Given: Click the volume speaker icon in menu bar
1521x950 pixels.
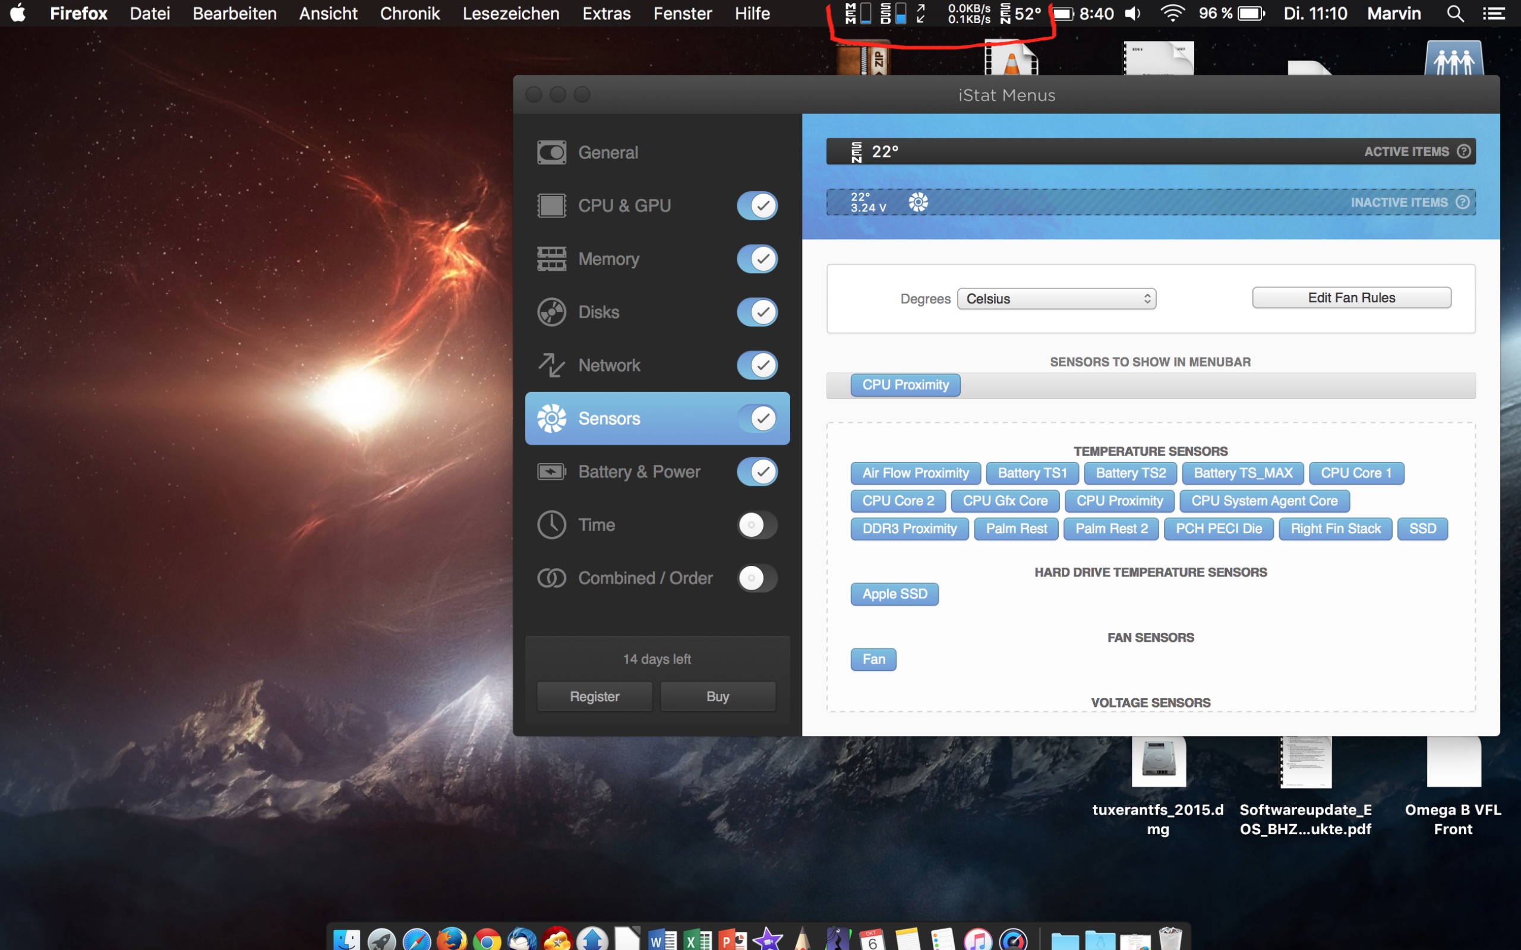Looking at the screenshot, I should [x=1132, y=13].
